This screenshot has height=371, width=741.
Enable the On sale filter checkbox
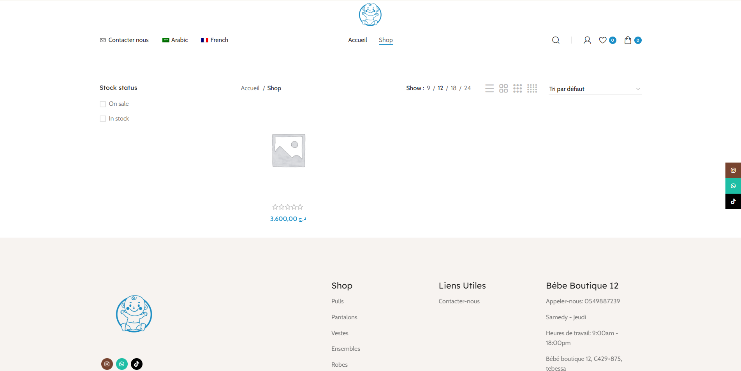[x=103, y=104]
